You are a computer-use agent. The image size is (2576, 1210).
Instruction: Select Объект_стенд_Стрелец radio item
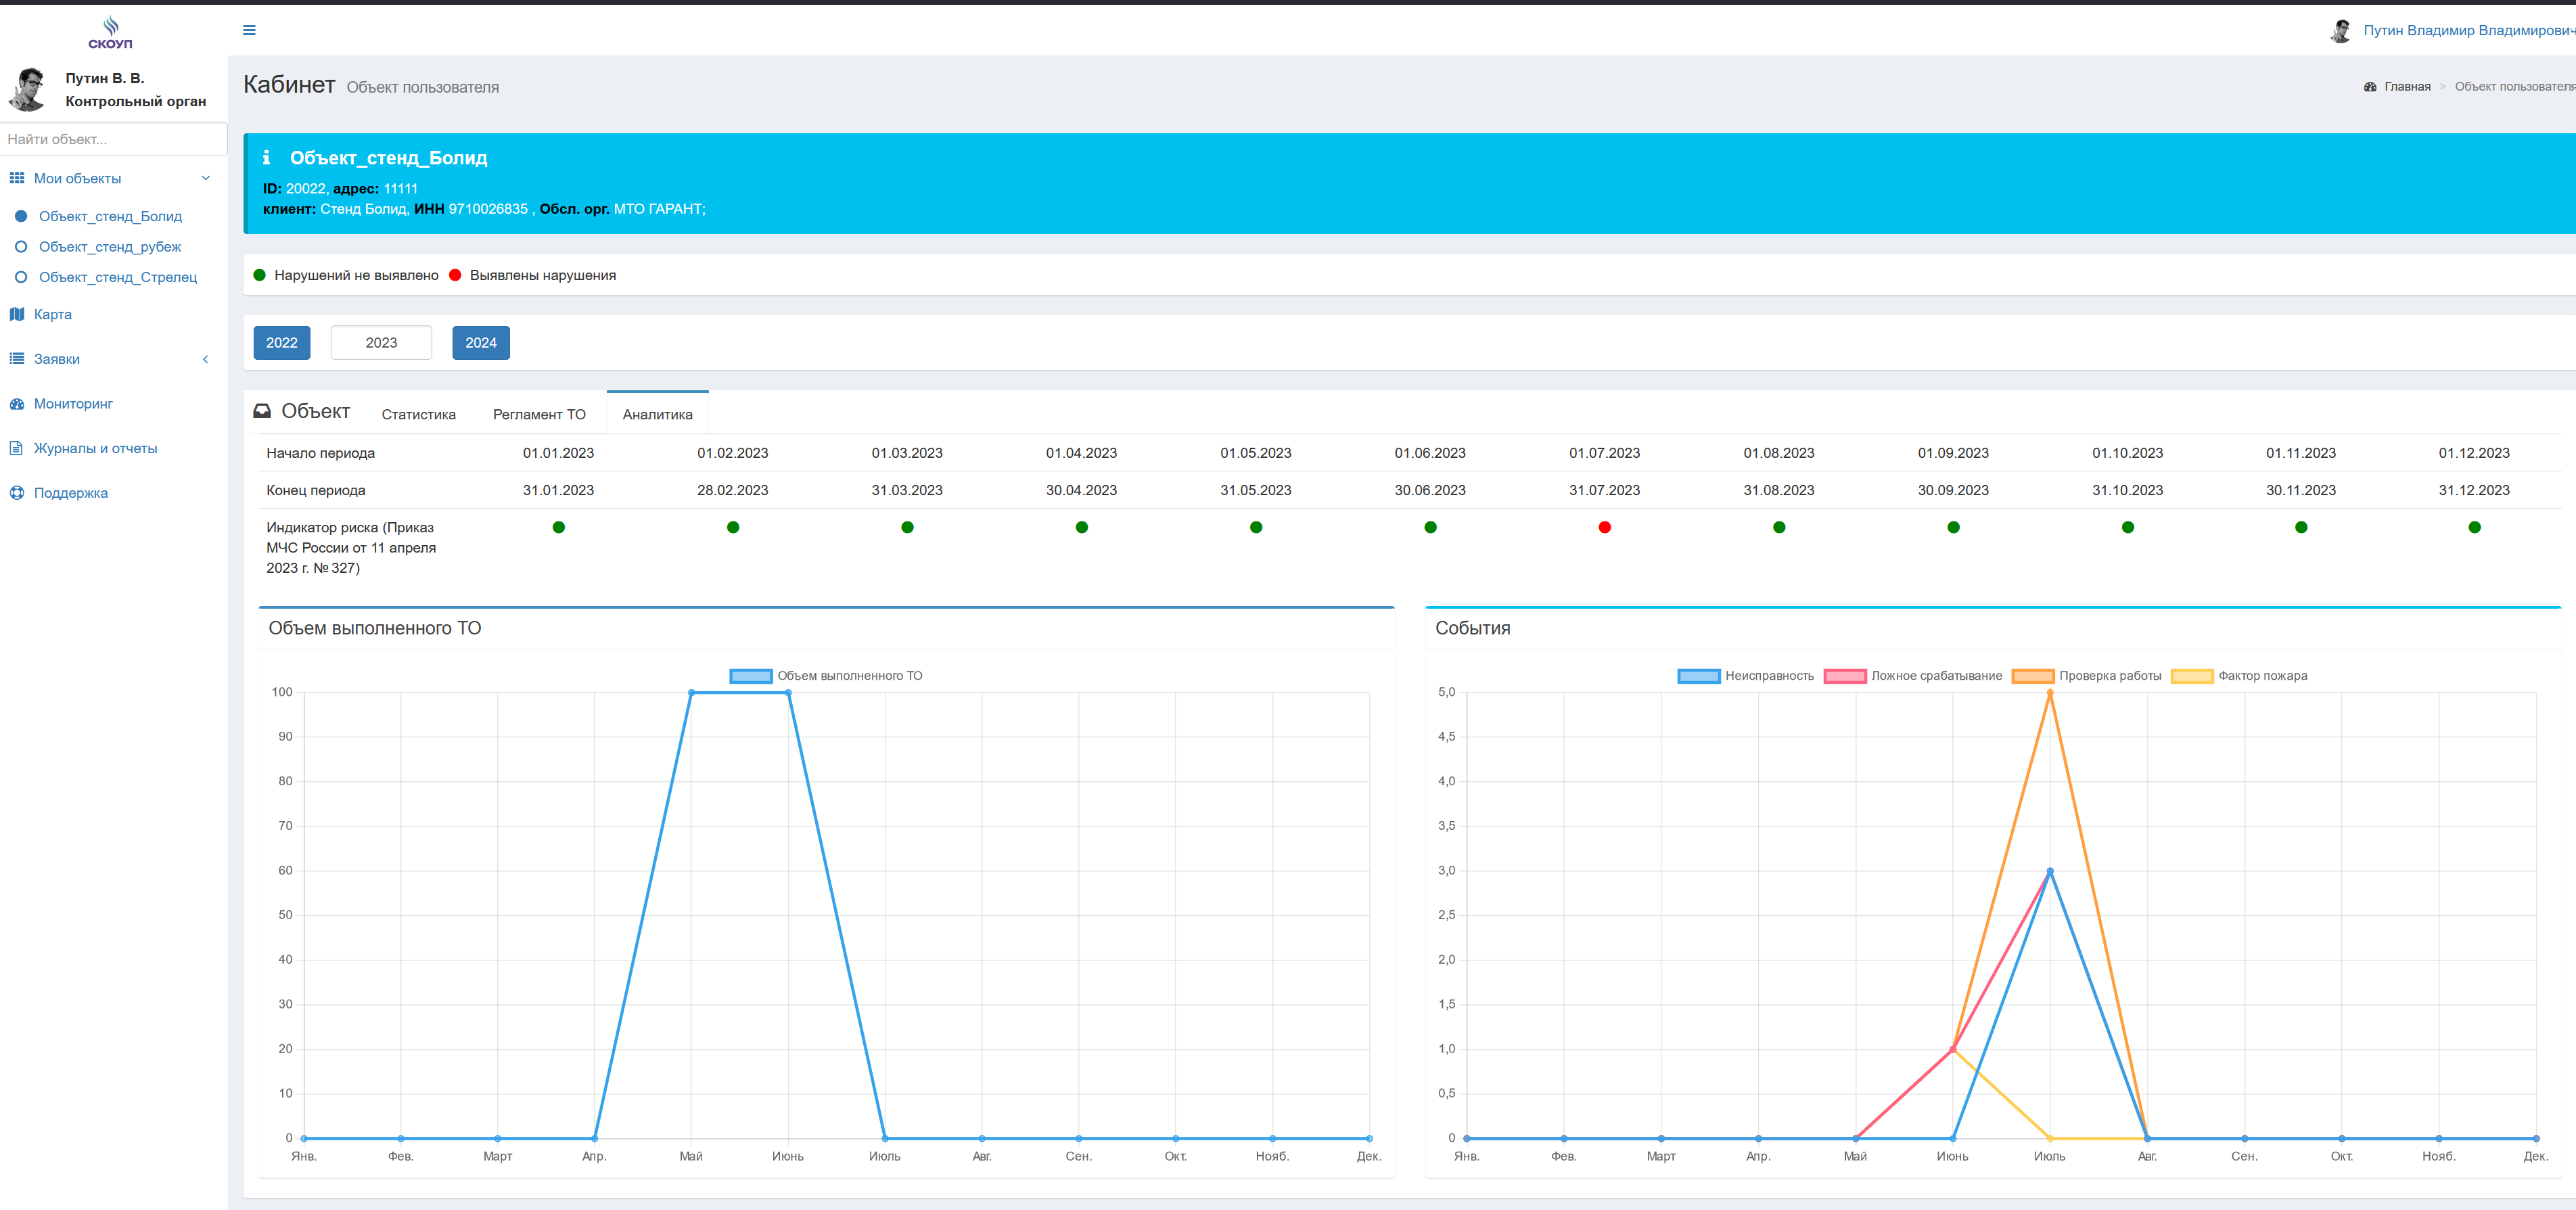click(21, 277)
